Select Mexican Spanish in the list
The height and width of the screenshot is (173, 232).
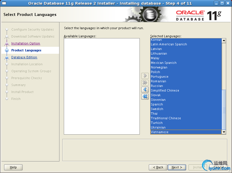[186, 63]
